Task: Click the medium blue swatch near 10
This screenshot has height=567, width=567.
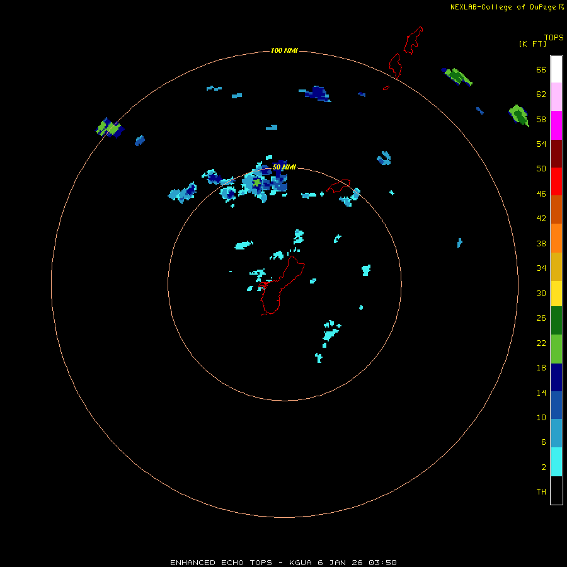Action: point(556,405)
